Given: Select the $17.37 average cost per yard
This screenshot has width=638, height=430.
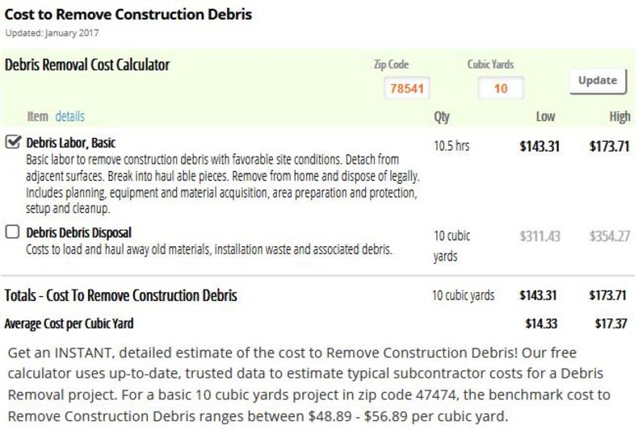Looking at the screenshot, I should pos(611,324).
